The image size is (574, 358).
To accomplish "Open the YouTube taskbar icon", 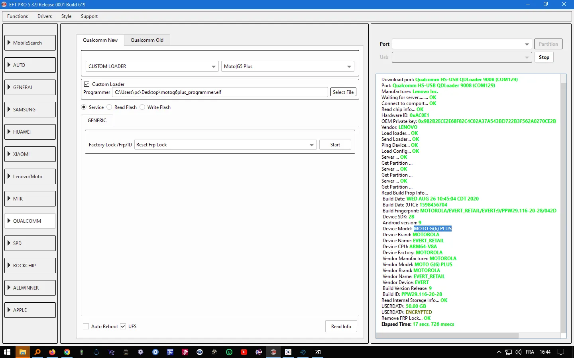I will tap(244, 352).
